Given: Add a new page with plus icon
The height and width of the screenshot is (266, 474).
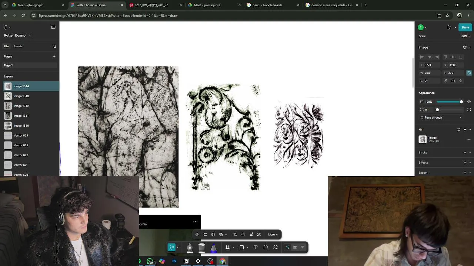Looking at the screenshot, I should (54, 57).
